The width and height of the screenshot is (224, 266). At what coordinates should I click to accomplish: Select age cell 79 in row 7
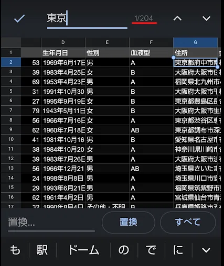pos(31,111)
